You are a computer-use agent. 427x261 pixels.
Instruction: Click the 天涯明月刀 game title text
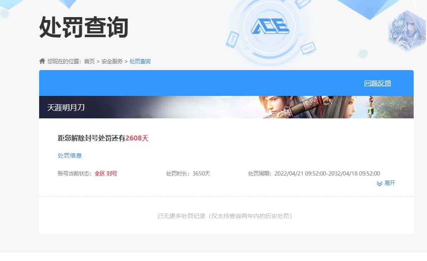point(66,107)
